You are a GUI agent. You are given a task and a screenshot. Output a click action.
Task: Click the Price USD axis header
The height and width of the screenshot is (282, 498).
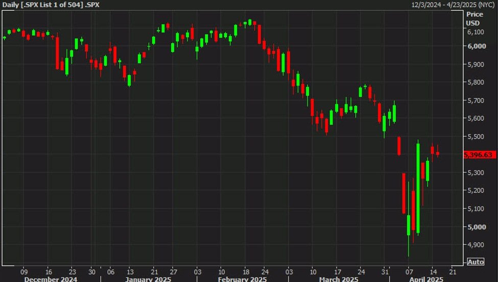(x=474, y=18)
